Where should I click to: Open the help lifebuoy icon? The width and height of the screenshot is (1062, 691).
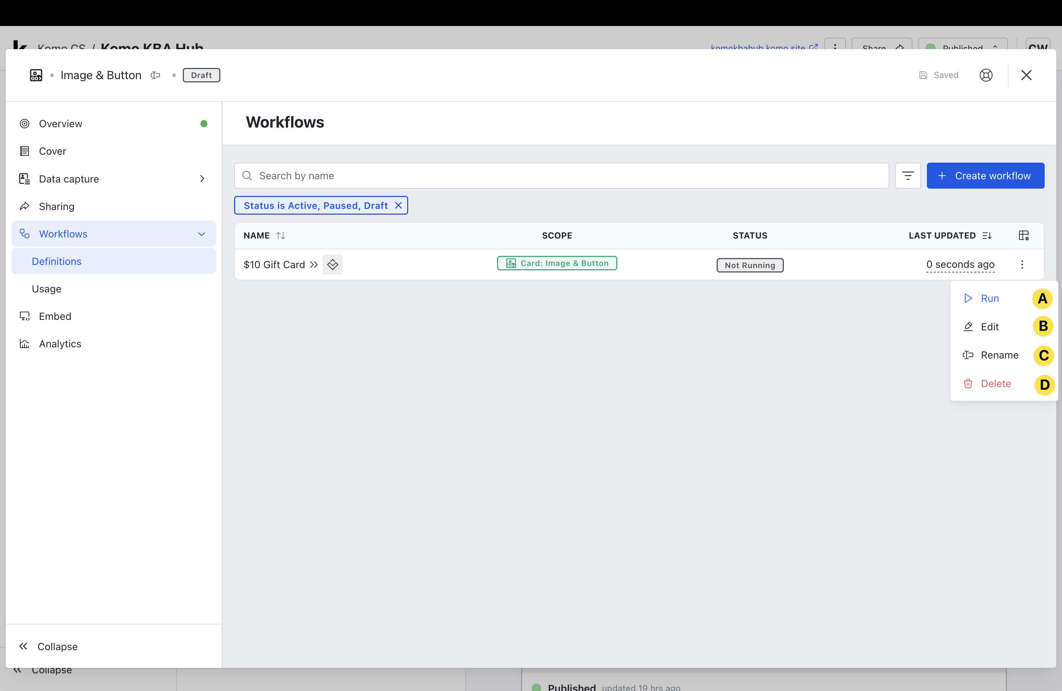tap(986, 75)
